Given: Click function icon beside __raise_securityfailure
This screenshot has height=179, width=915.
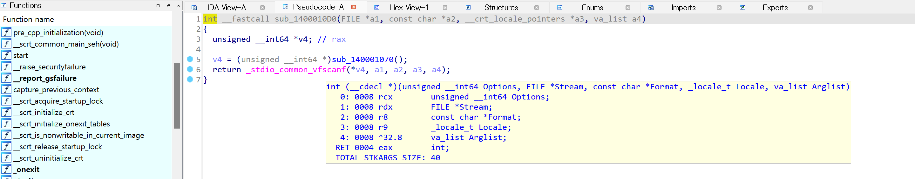Looking at the screenshot, I should click(6, 67).
